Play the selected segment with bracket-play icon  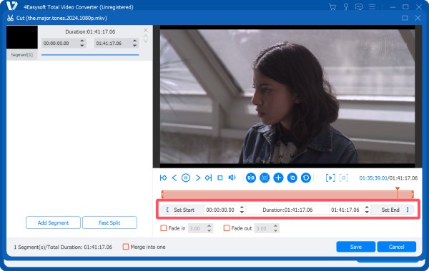(x=330, y=178)
